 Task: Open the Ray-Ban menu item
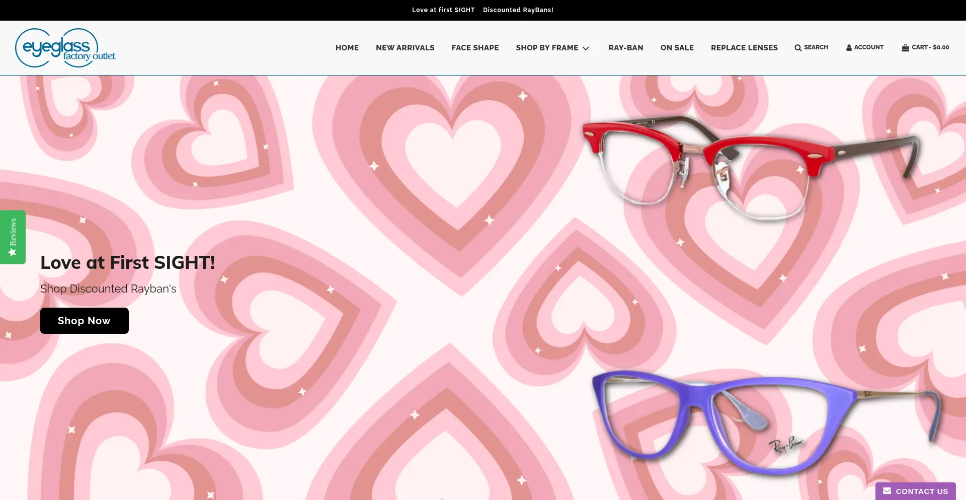click(x=626, y=48)
